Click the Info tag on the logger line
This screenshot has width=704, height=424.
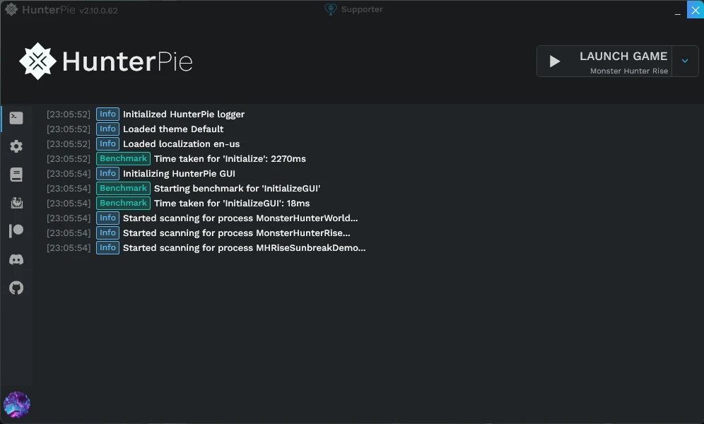coord(107,114)
